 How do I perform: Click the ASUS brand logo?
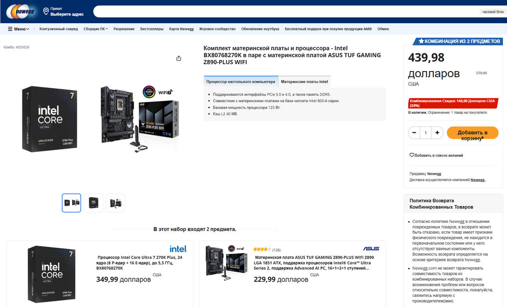point(371,249)
